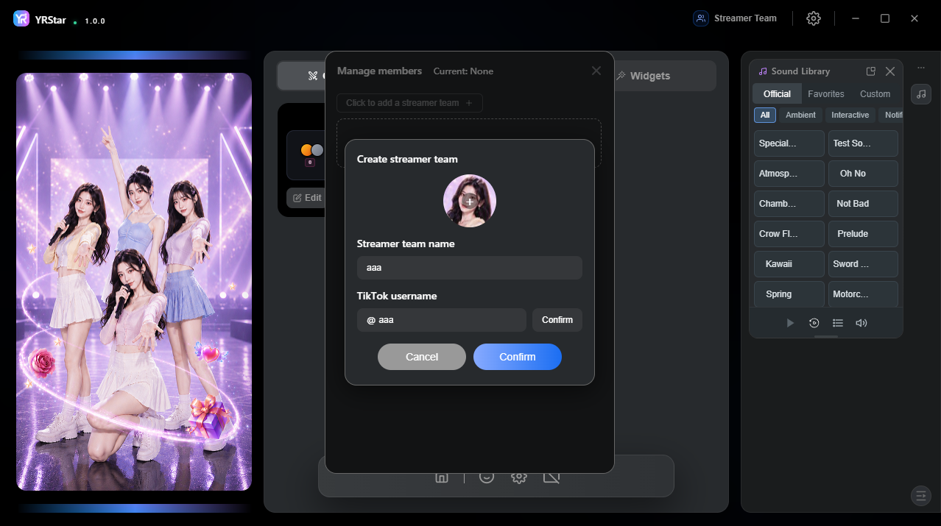The height and width of the screenshot is (526, 941).
Task: Select the Official sound tab
Action: pos(777,93)
